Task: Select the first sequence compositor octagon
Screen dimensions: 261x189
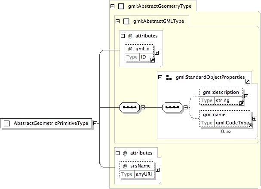Action: tap(130, 107)
